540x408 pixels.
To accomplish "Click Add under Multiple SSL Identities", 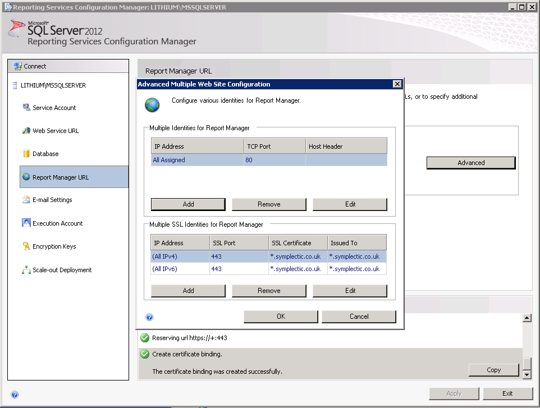I will tap(188, 291).
